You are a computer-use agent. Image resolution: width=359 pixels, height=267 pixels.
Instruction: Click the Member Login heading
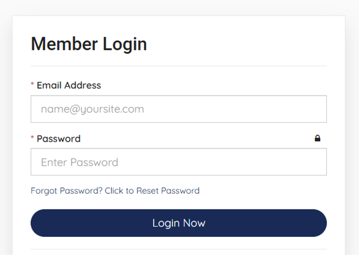(x=89, y=44)
